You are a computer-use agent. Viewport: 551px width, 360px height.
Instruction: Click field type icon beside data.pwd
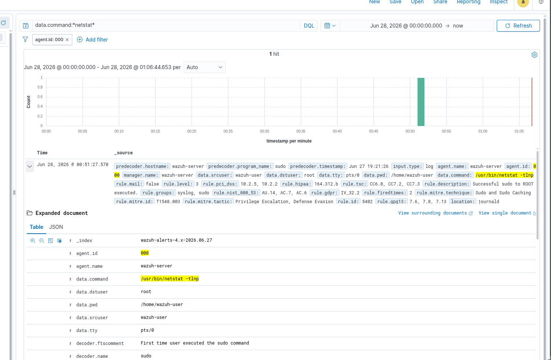click(70, 305)
